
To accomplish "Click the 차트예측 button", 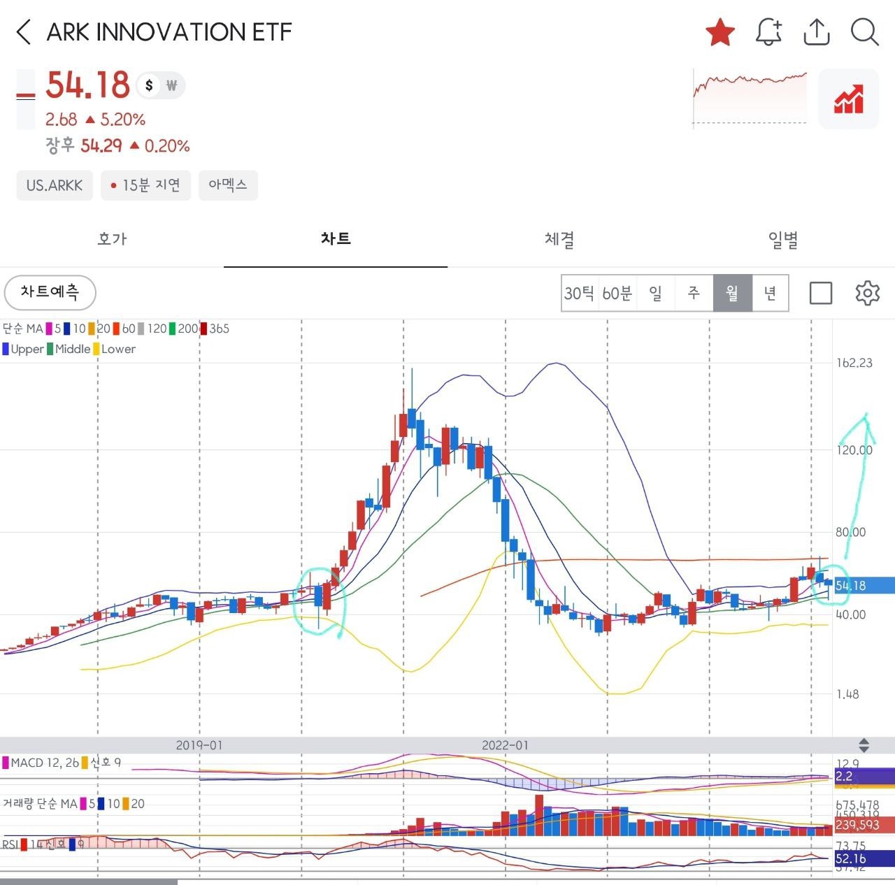I will 50,292.
